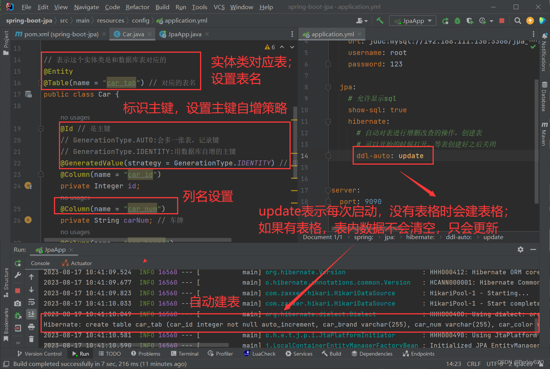The image size is (550, 369).
Task: Open the VCS menu
Action: pyautogui.click(x=219, y=7)
